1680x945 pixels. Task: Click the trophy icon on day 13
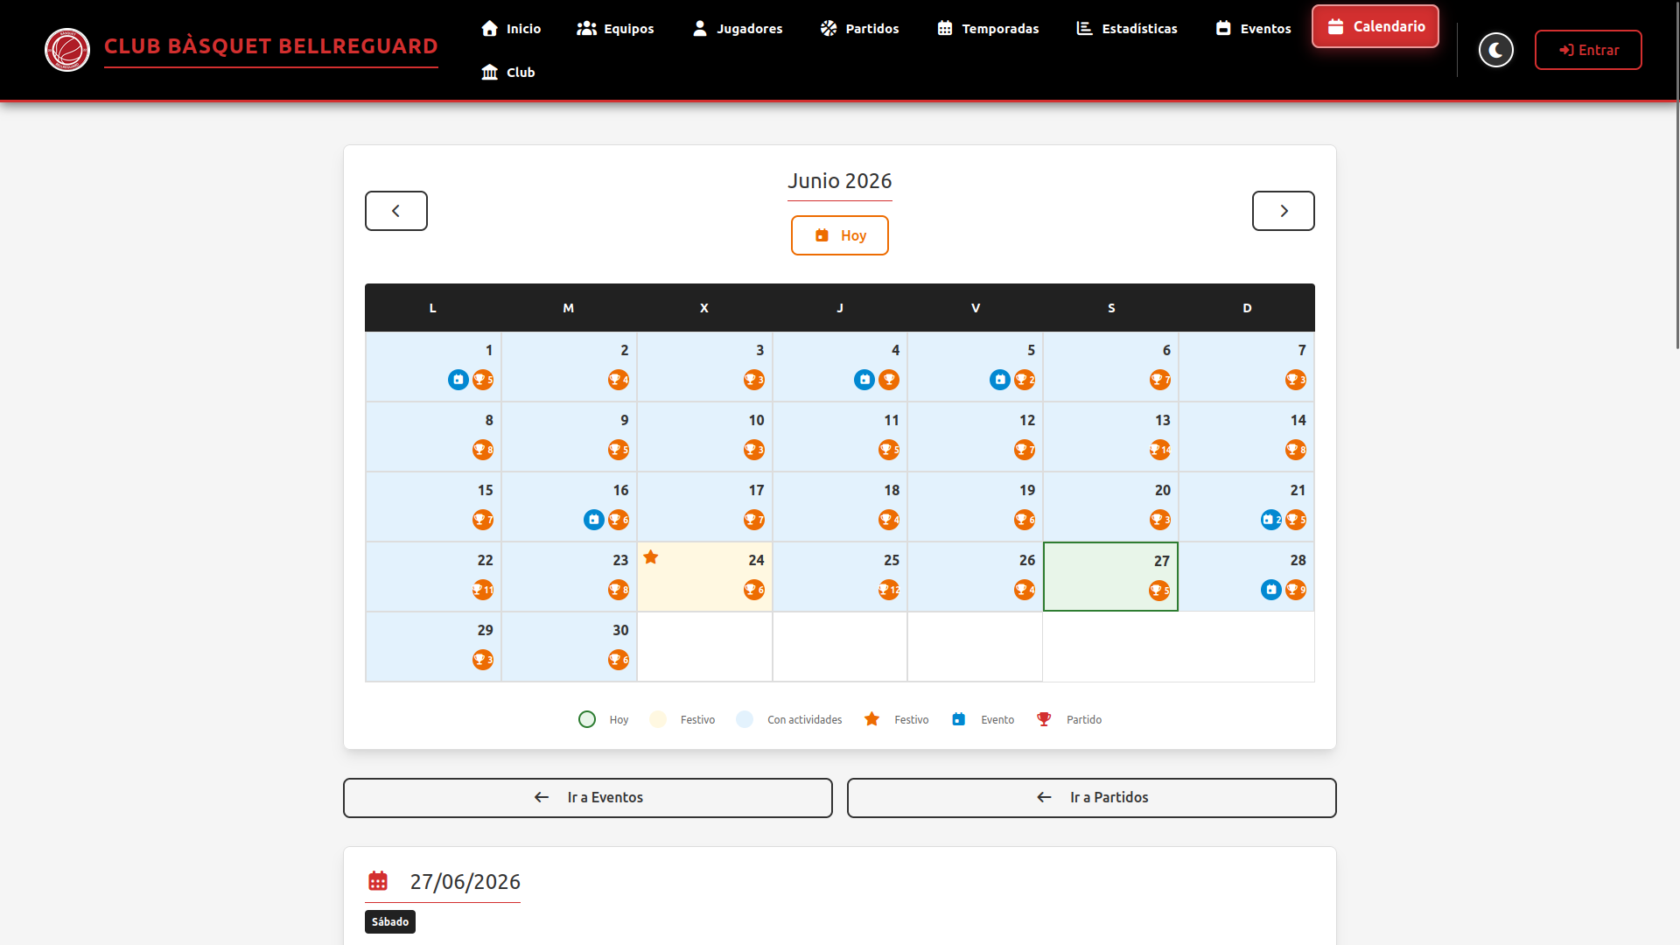1160,450
